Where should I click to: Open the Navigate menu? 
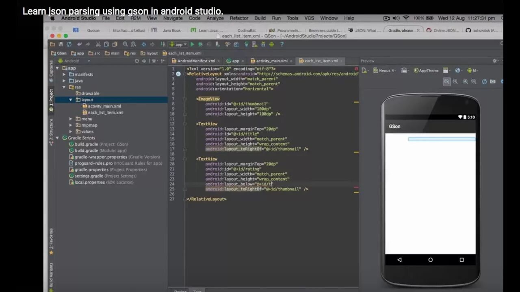pos(173,18)
